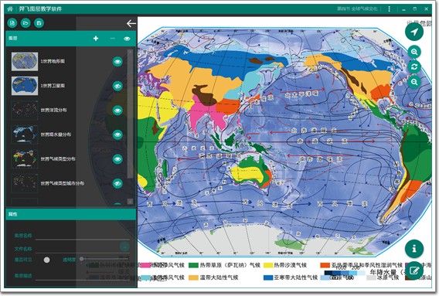Toggle the layer visible switch in properties
This screenshot has width=439, height=296.
point(46,260)
